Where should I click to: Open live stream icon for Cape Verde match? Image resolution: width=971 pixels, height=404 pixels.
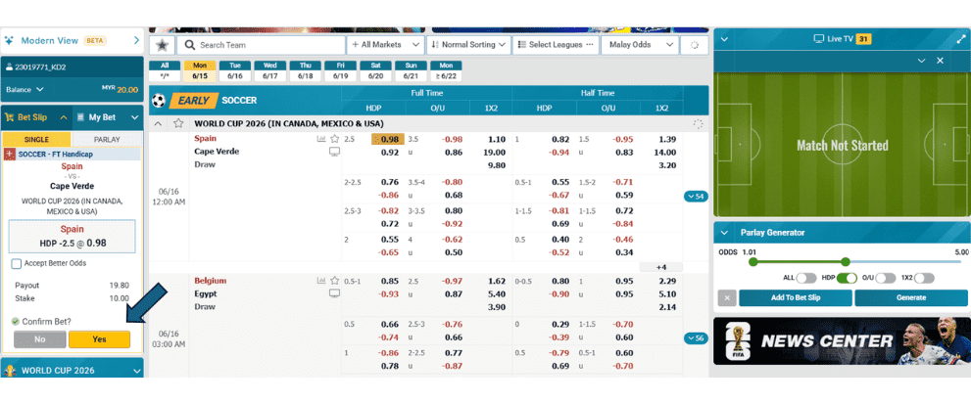click(334, 152)
